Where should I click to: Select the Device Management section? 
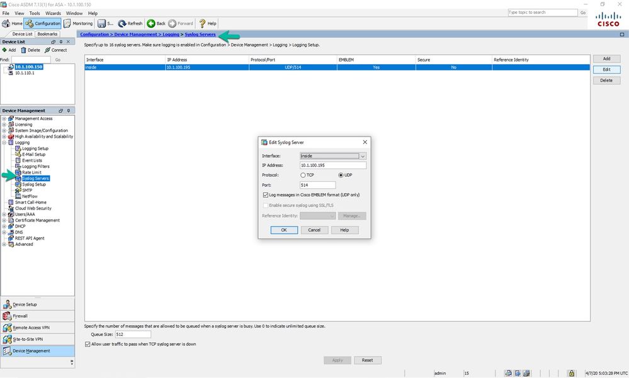[38, 351]
